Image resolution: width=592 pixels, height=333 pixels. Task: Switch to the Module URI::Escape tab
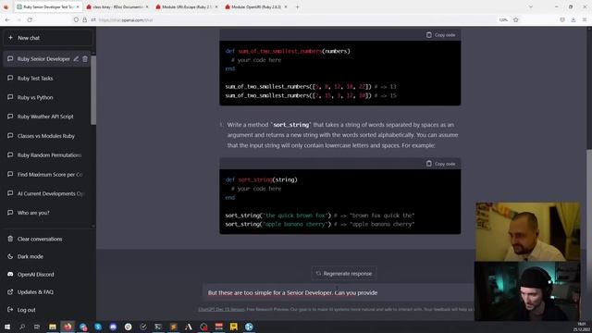point(187,6)
